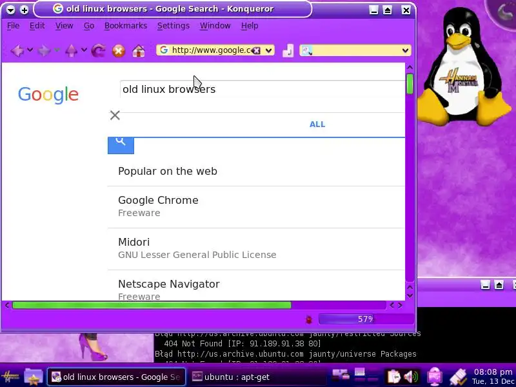Click the network monitor tray icon
This screenshot has width=516, height=387.
click(434, 377)
